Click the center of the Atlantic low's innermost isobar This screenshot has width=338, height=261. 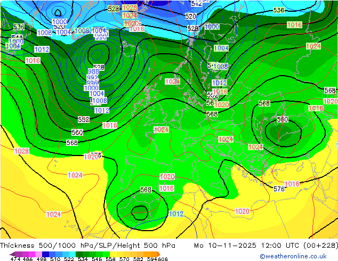point(98,55)
